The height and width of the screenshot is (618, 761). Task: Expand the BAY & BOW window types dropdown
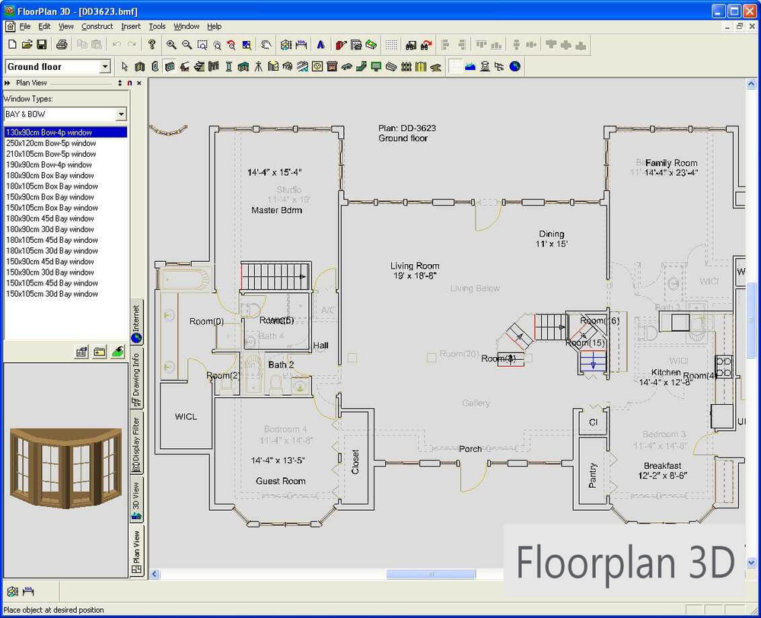coord(120,114)
